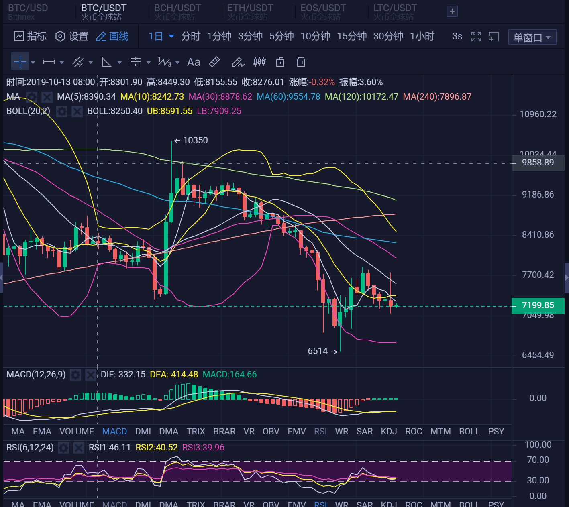
Task: Set timeframe to 5分钟
Action: (x=281, y=37)
